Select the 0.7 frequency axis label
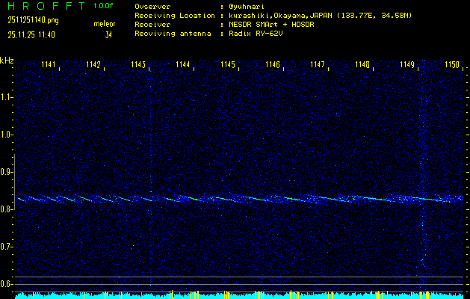Image resolution: width=470 pixels, height=299 pixels. tap(7, 247)
